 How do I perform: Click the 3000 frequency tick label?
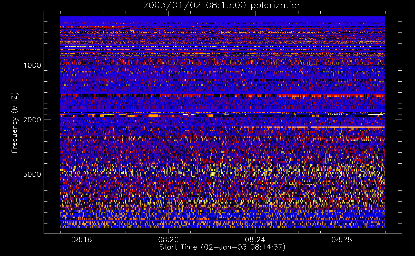point(32,174)
